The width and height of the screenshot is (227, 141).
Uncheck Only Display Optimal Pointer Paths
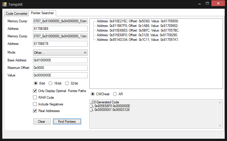(35, 91)
